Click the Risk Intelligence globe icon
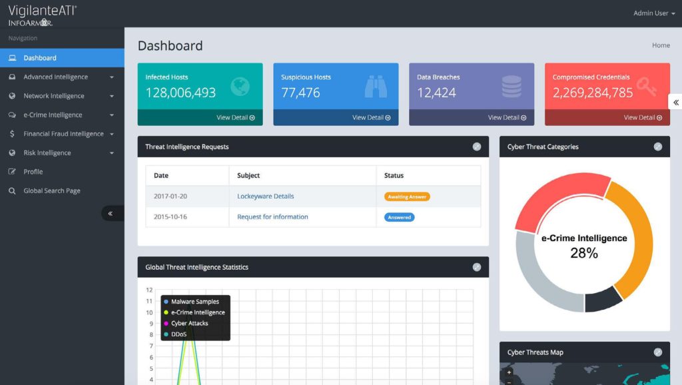This screenshot has height=385, width=682. (x=12, y=153)
